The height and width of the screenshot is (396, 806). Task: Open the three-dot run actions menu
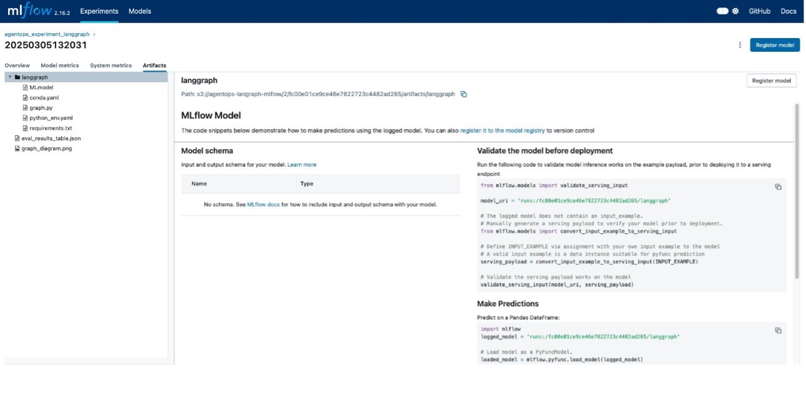point(740,45)
